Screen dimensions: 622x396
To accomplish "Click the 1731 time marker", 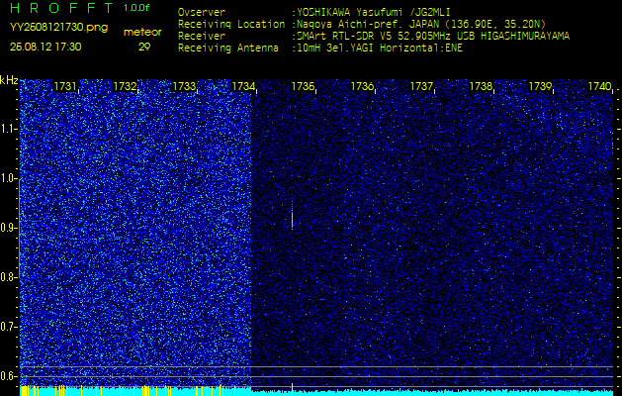I will [65, 86].
